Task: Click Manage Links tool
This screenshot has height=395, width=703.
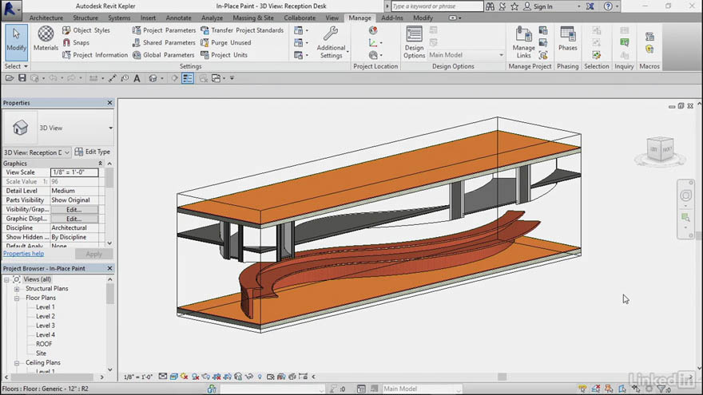Action: 524,42
